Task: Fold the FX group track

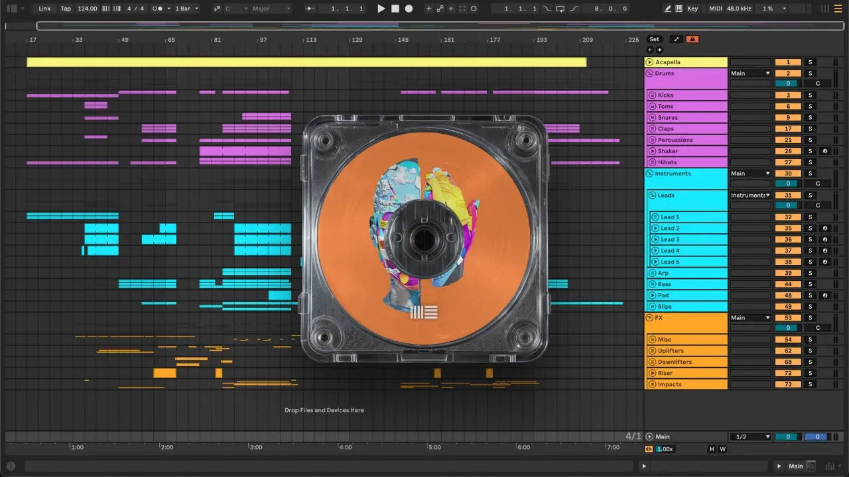Action: tap(650, 318)
